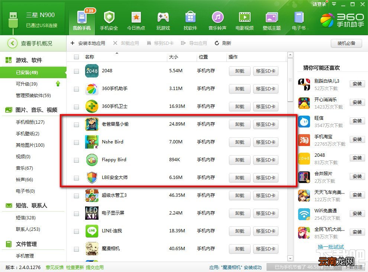368x272 pixels.
Task: Open 管理预装软件(59) in sidebar
Action: [33, 95]
